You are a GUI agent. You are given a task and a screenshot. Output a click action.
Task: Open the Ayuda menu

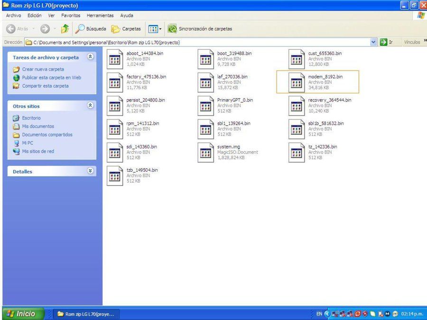(127, 16)
